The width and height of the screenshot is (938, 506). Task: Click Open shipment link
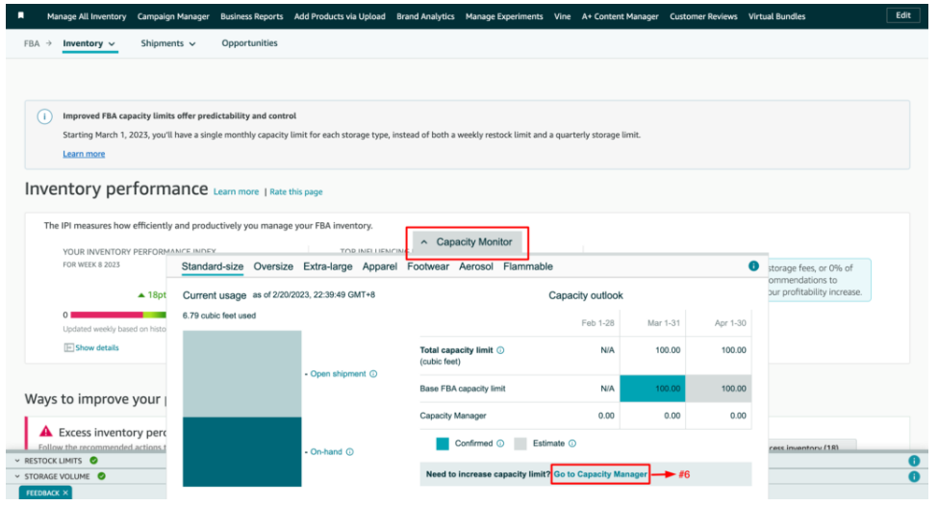338,374
